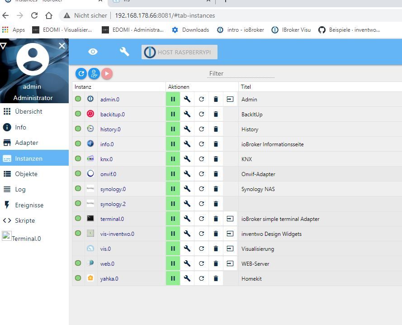Open terminal.0 web link icon
This screenshot has width=402, height=325.
pyautogui.click(x=230, y=219)
